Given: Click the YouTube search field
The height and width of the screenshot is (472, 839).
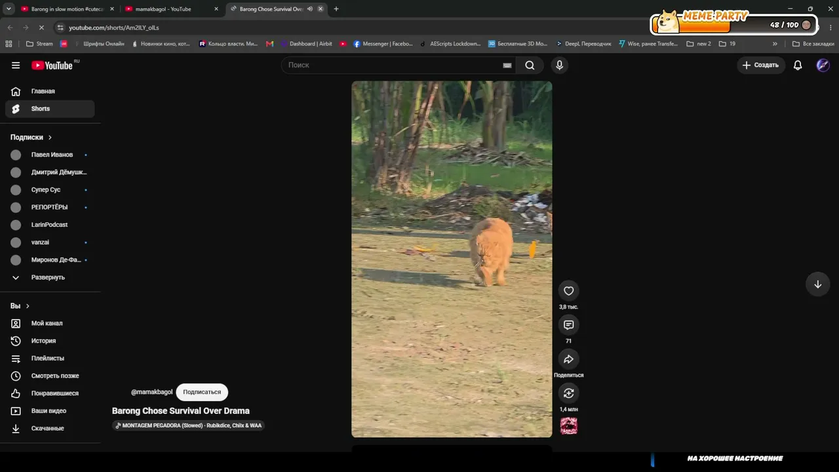Looking at the screenshot, I should point(399,65).
